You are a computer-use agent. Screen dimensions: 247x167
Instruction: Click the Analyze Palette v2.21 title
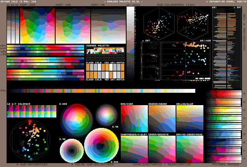click(123, 2)
